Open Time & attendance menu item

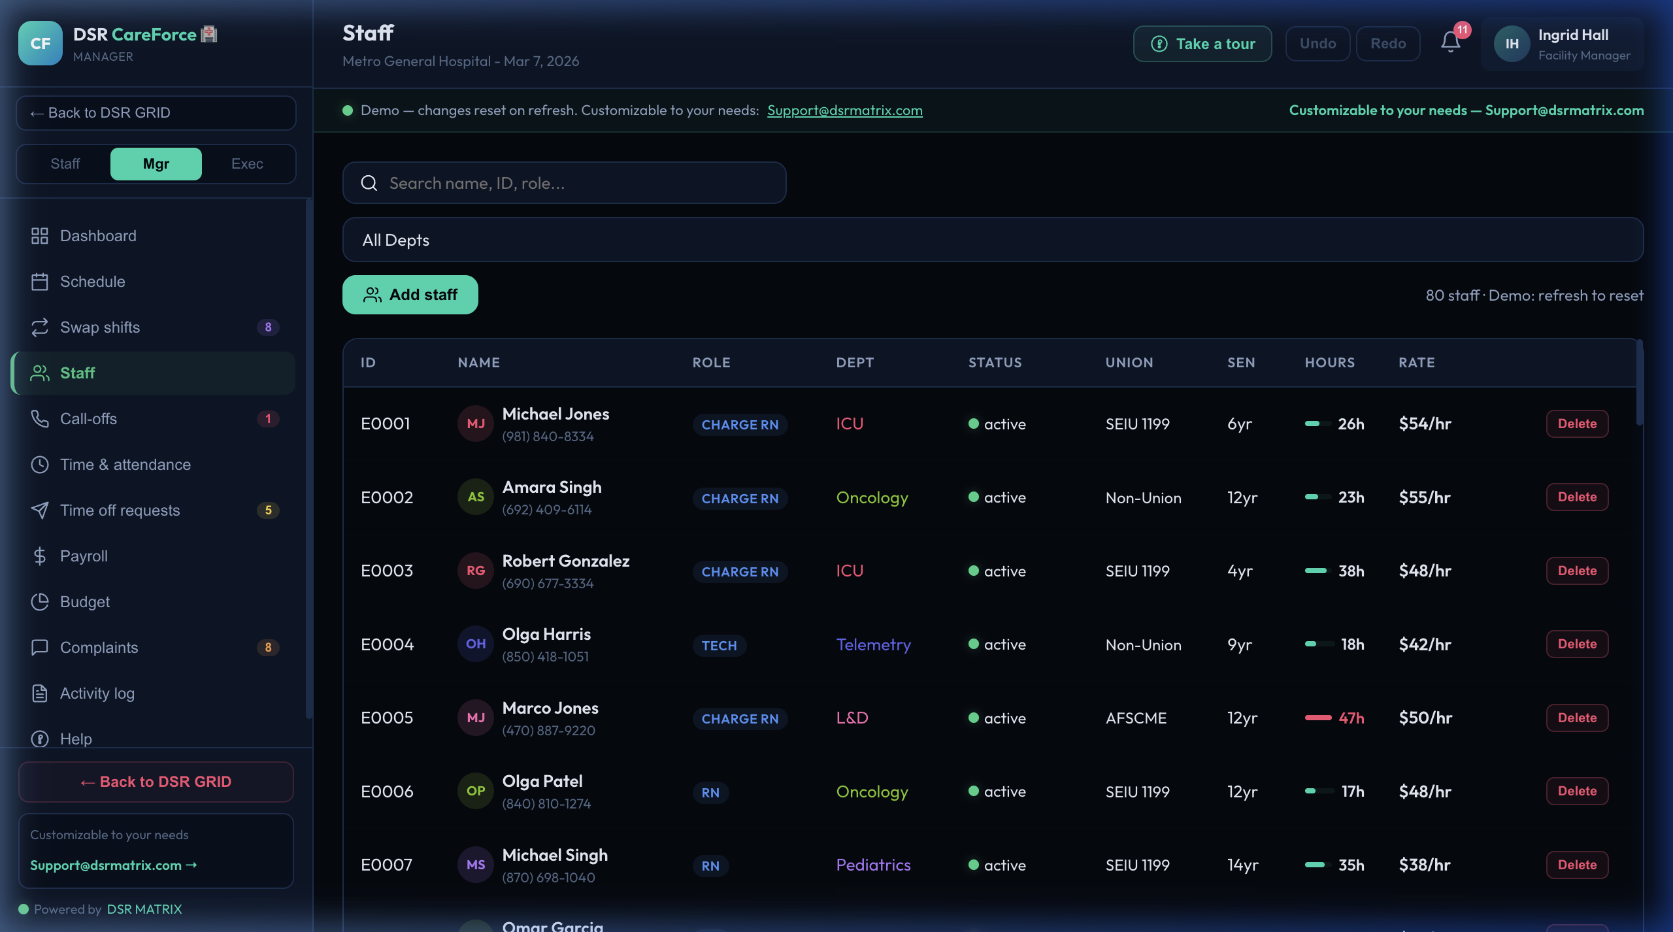[x=125, y=465]
